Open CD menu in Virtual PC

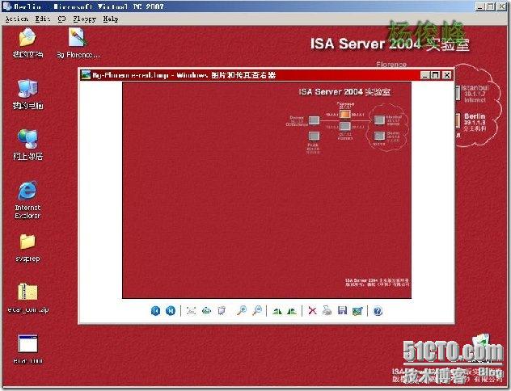[61, 19]
